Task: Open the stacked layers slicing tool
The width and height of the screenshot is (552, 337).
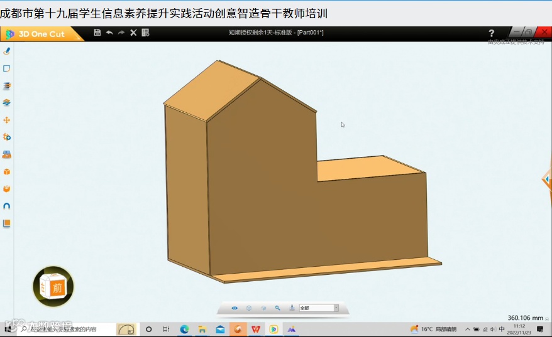Action: pos(6,85)
